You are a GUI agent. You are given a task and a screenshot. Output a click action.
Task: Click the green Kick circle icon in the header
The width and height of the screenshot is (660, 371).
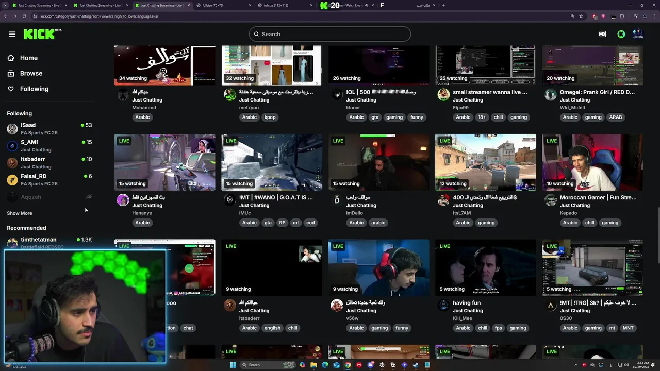pos(621,34)
